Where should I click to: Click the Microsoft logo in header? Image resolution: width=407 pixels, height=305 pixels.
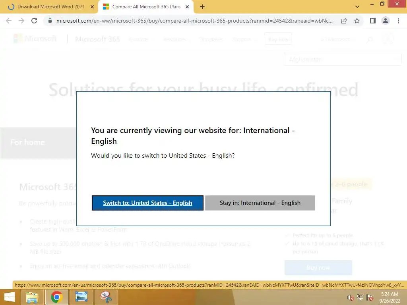[35, 39]
